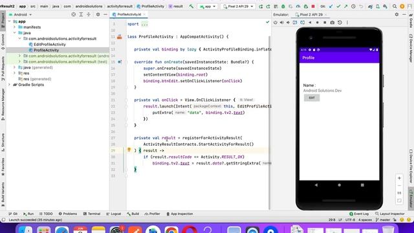
Task: Open the Problems tool window
Action: (x=68, y=214)
